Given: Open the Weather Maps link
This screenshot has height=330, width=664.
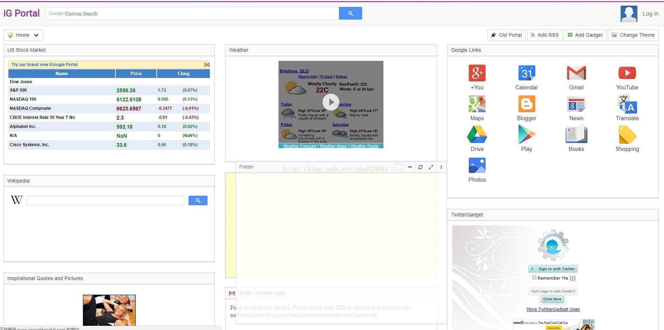Looking at the screenshot, I should [333, 146].
